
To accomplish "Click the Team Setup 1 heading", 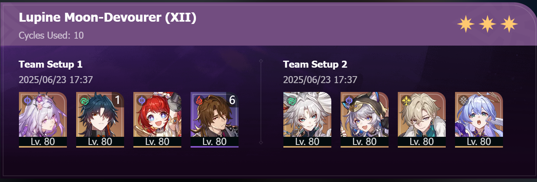I will (51, 65).
